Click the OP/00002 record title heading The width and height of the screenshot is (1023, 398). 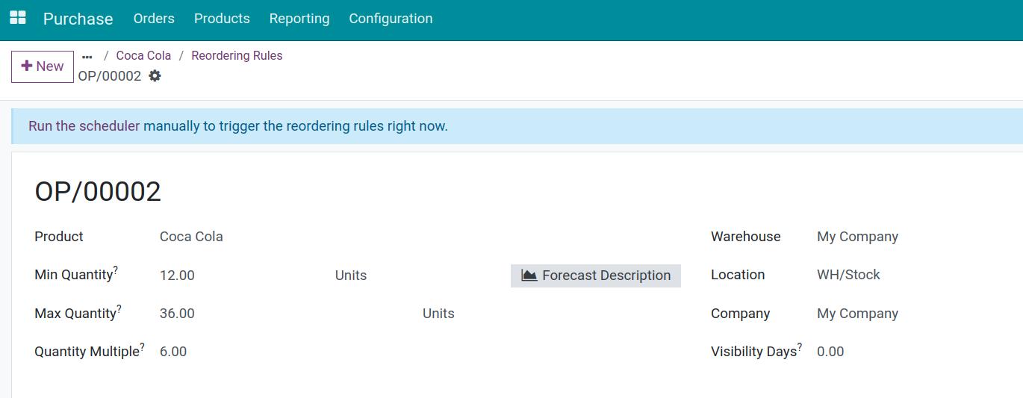point(98,192)
